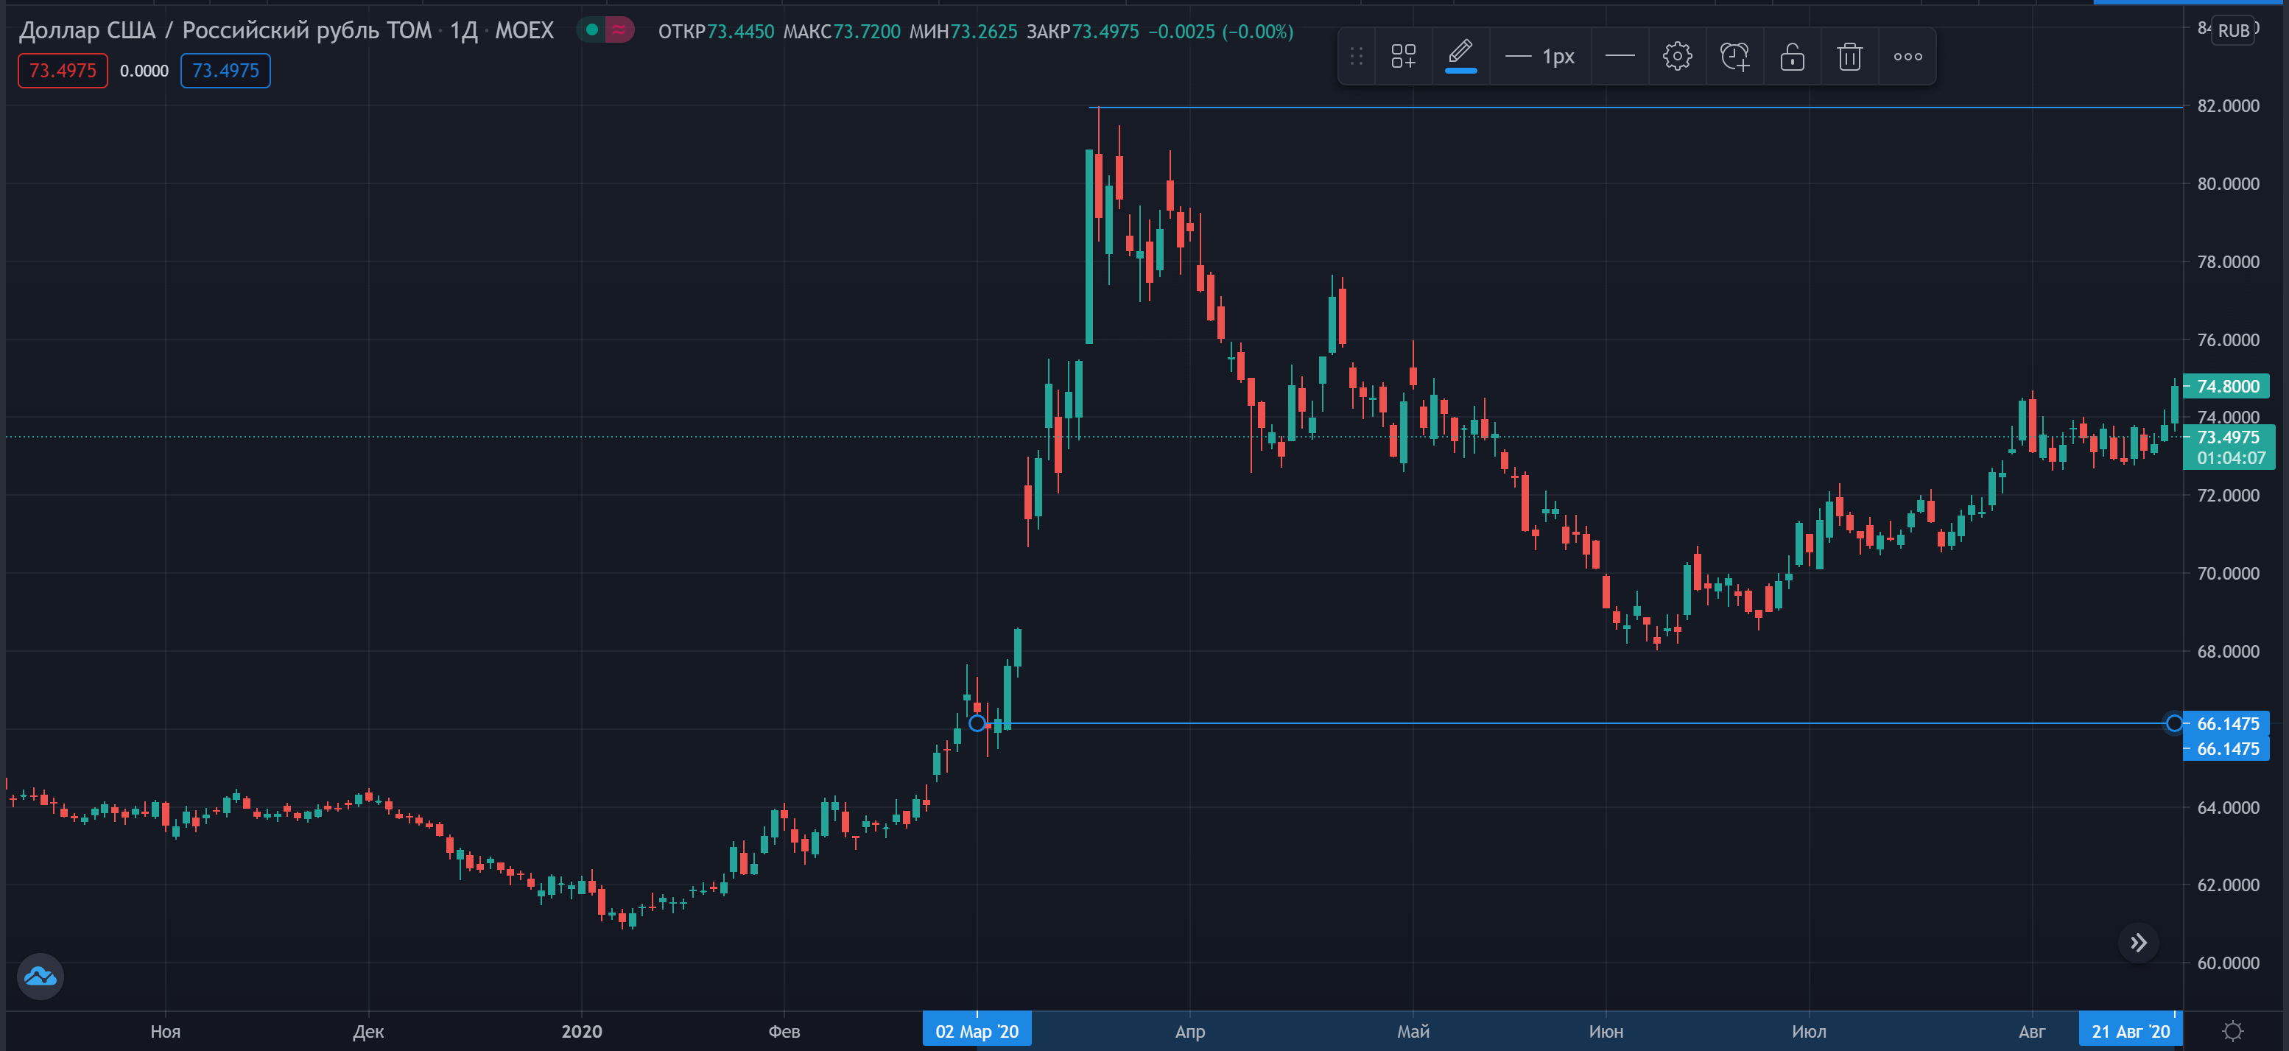
Task: Click the 82.0000 price scale label
Action: [x=2228, y=106]
